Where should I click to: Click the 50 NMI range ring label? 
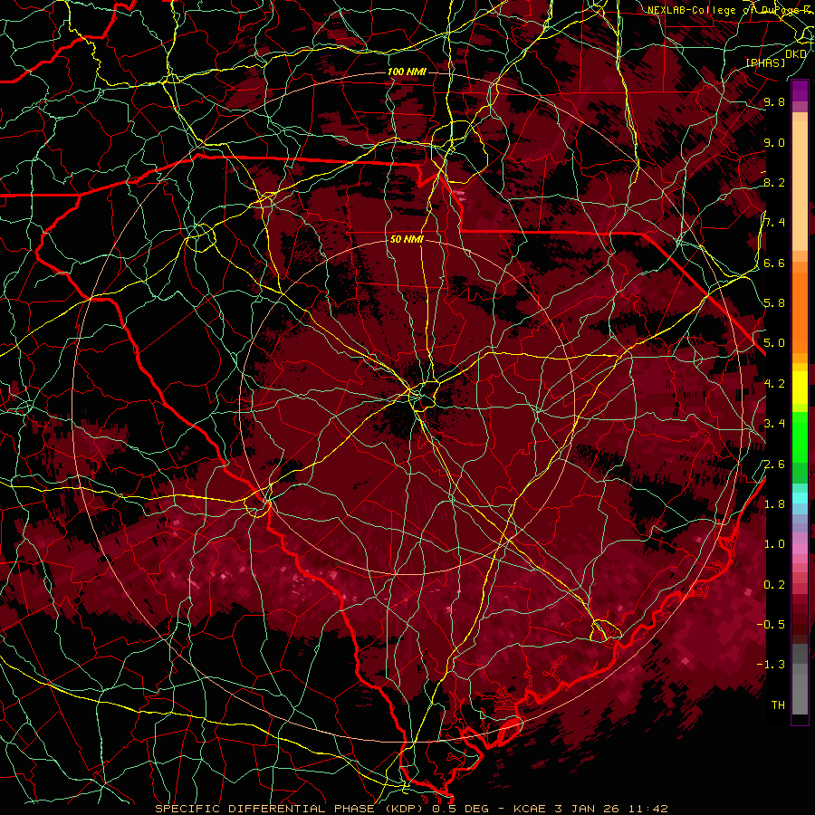coord(407,240)
